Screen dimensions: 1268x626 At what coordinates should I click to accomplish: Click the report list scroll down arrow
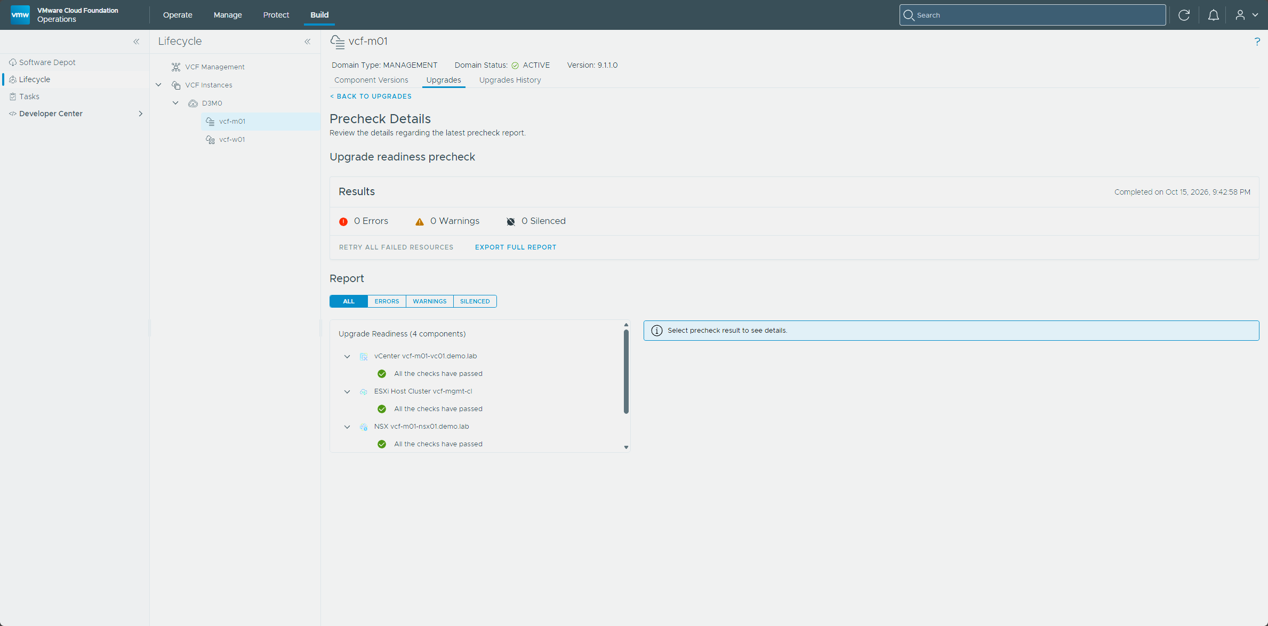(626, 447)
